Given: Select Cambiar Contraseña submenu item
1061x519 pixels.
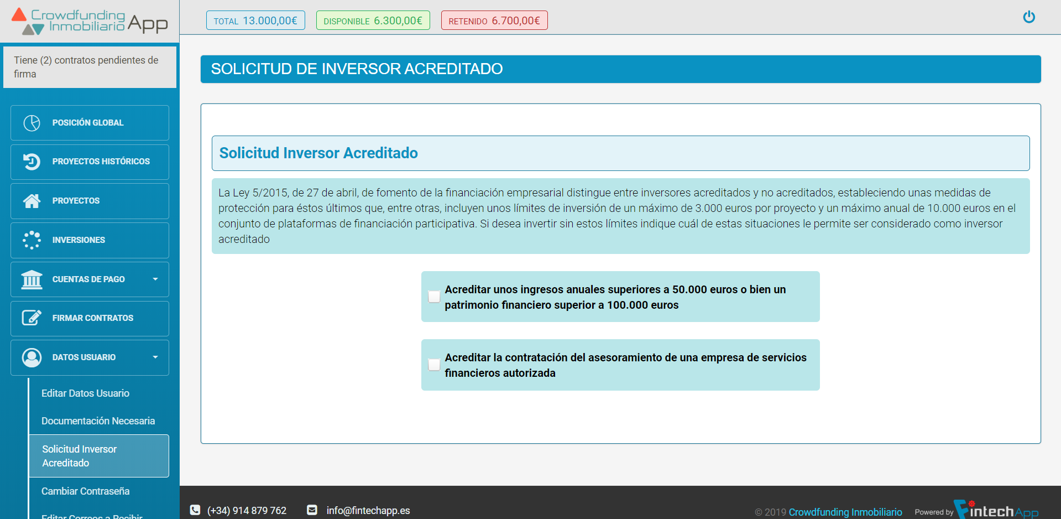Looking at the screenshot, I should pos(85,491).
